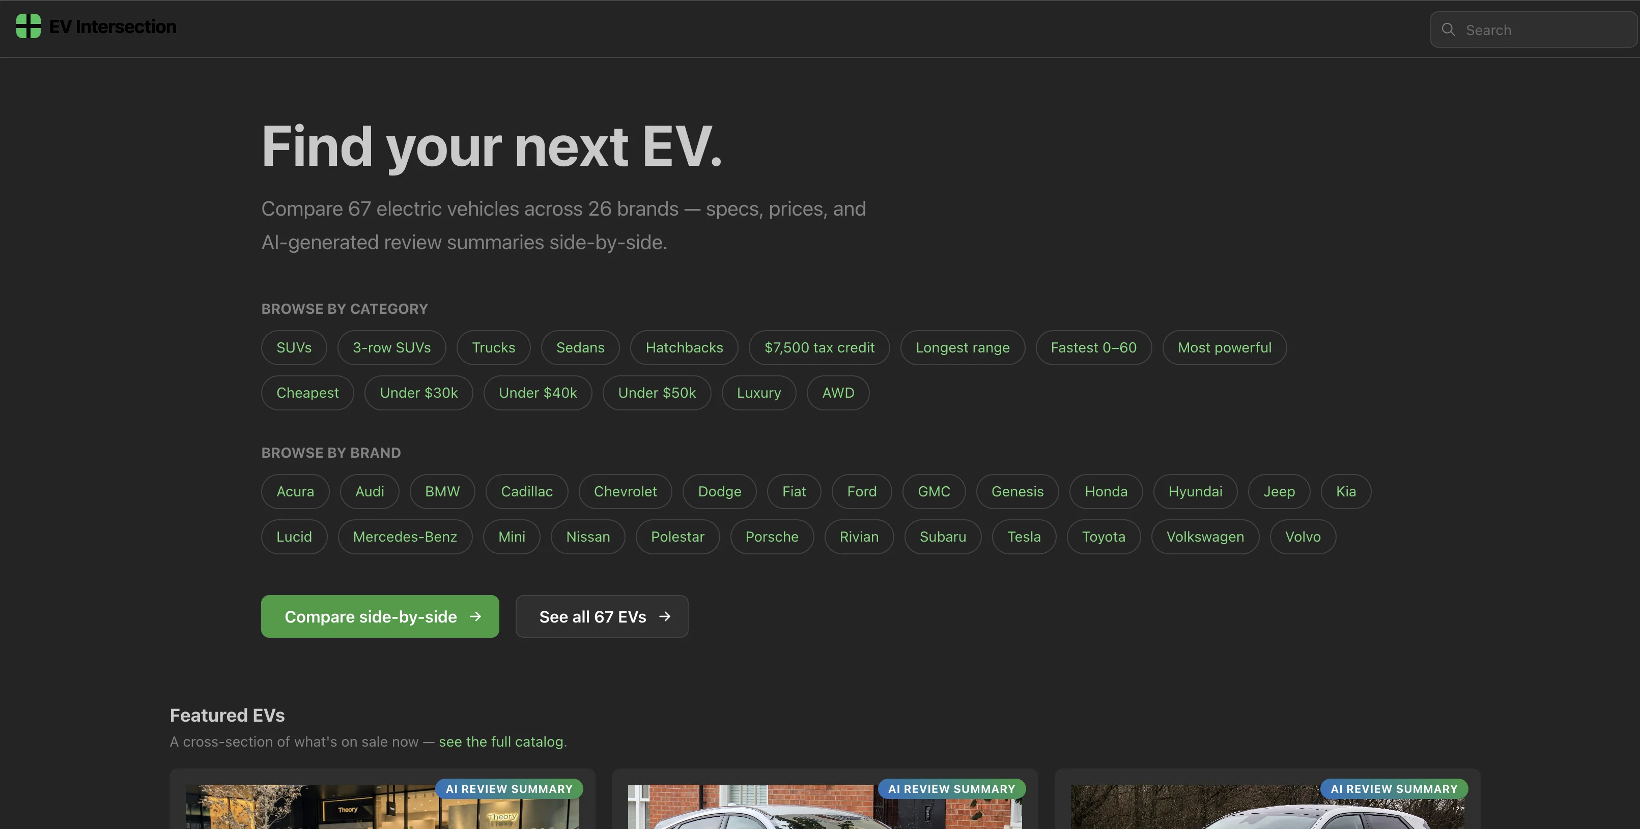The width and height of the screenshot is (1640, 829).
Task: Open the Chevrolet brand page
Action: pos(625,491)
